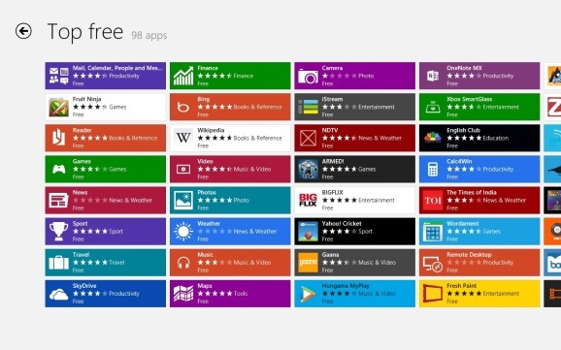Open the Mail, Calendar, People app icon
Image resolution: width=561 pixels, height=350 pixels.
click(x=58, y=76)
